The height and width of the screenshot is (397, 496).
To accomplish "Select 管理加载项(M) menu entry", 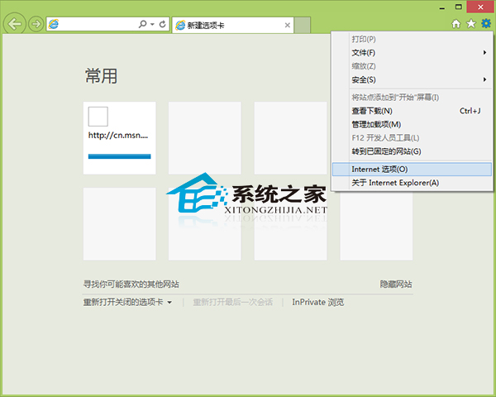I will tap(412, 124).
